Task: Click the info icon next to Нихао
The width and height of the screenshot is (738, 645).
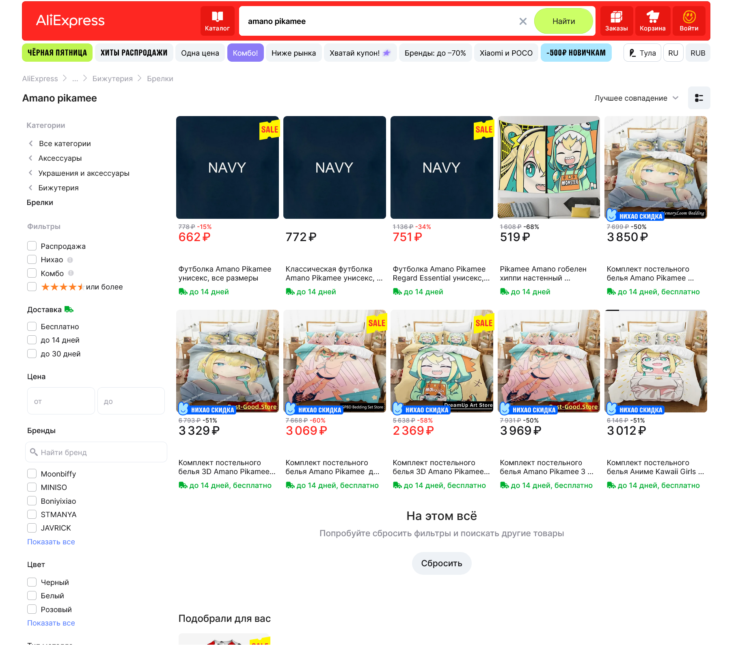Action: click(70, 260)
